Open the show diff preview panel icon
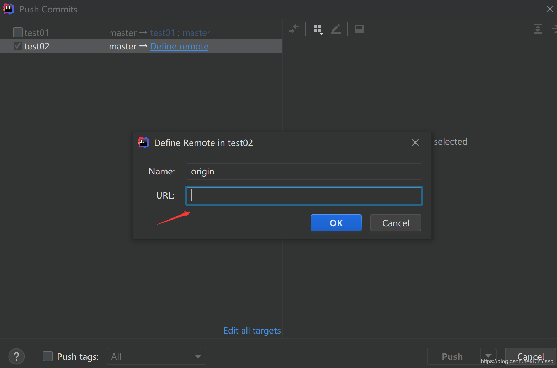Image resolution: width=557 pixels, height=368 pixels. pyautogui.click(x=359, y=28)
